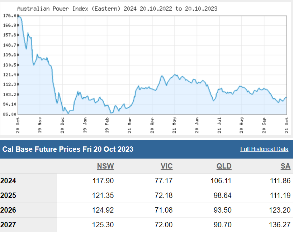Click the 176.00 y-axis label
294x233 pixels.
point(10,15)
